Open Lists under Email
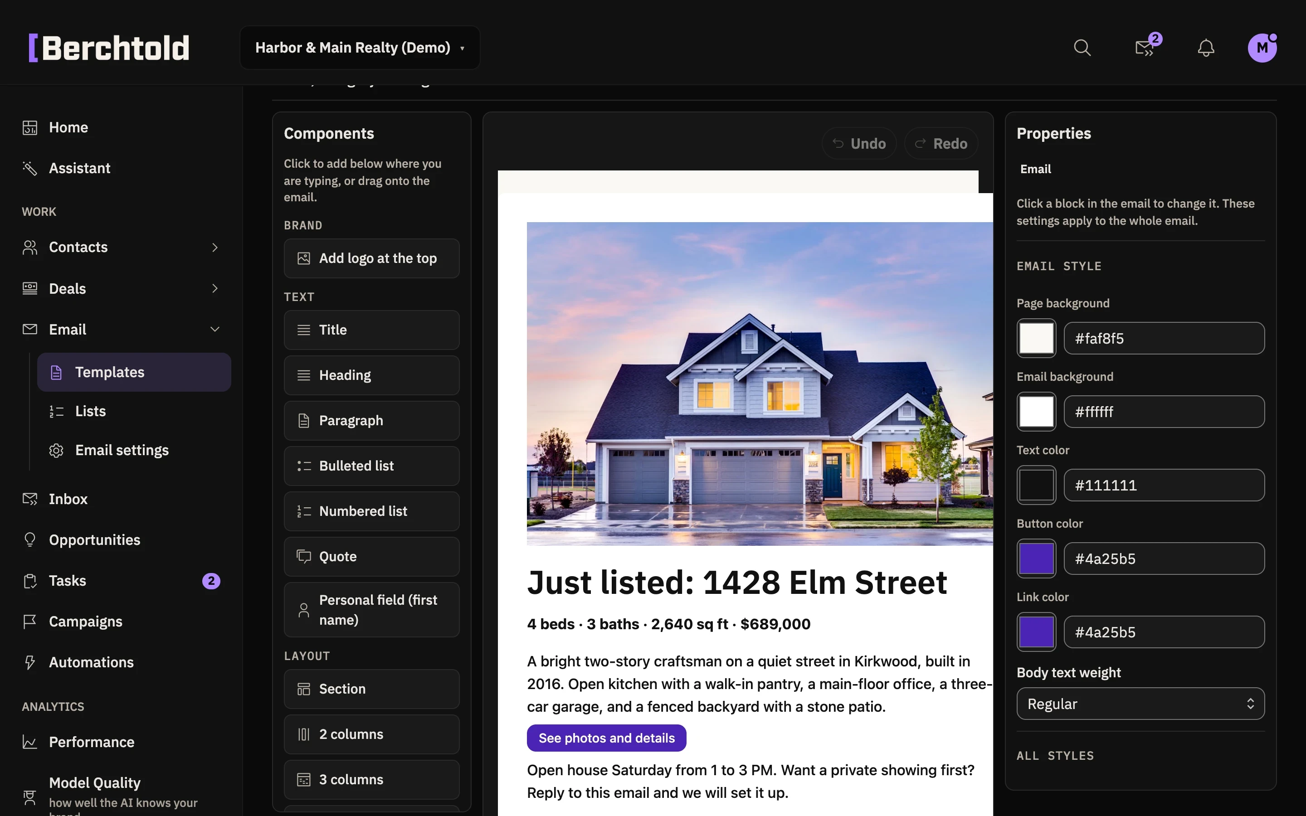 (134, 411)
